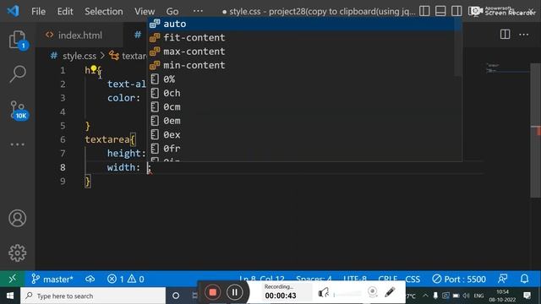Click Port : 5500 live server button
This screenshot has height=304, width=541.
[x=459, y=279]
